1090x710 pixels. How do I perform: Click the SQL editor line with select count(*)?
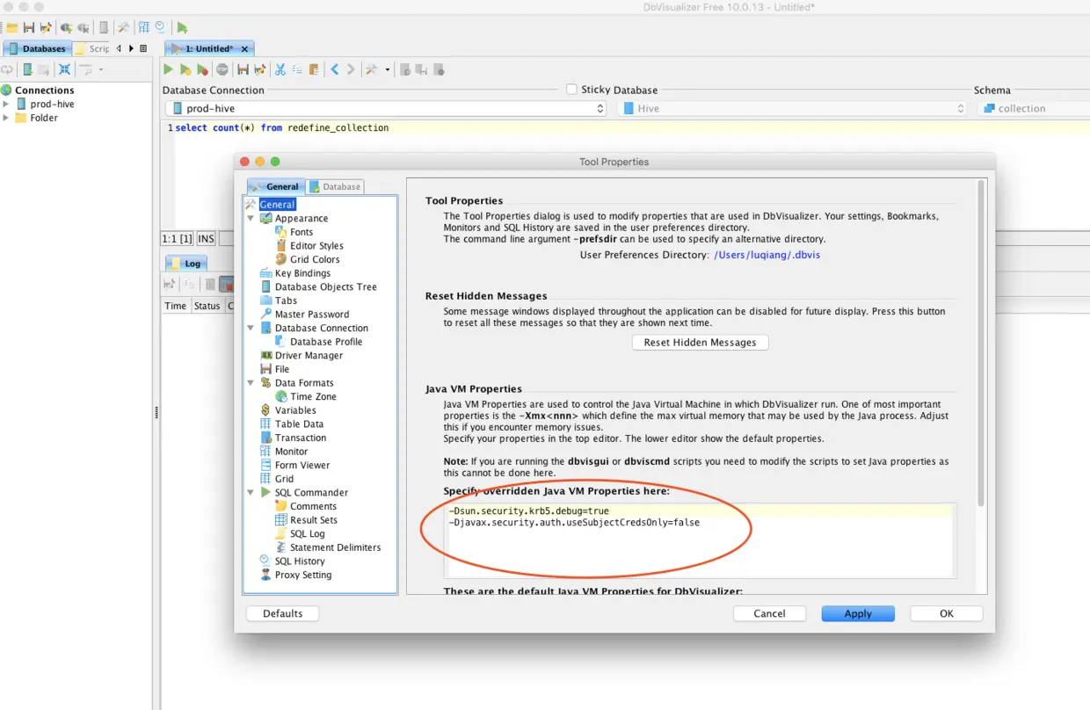click(x=631, y=127)
